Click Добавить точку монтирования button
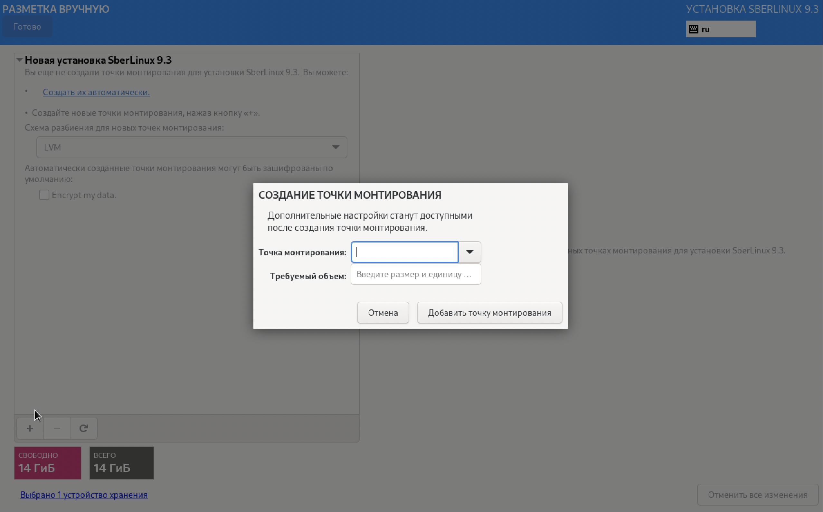 (489, 313)
